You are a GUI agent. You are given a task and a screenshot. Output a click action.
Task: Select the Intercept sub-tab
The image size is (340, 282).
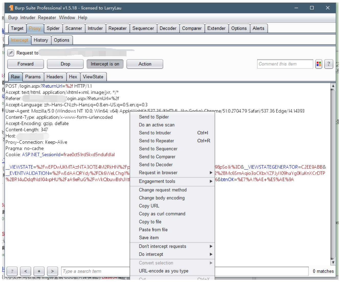19,40
